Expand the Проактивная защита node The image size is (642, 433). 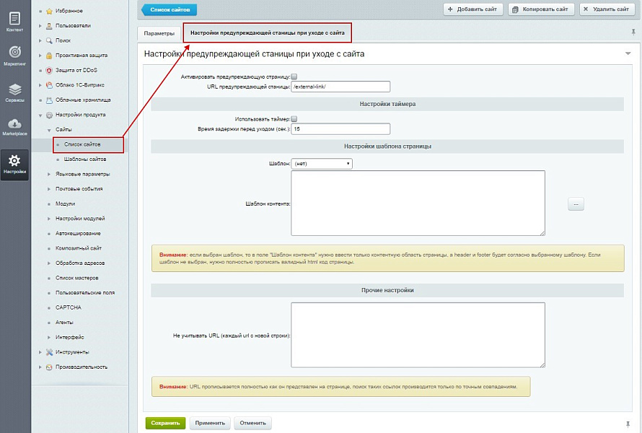coord(40,56)
